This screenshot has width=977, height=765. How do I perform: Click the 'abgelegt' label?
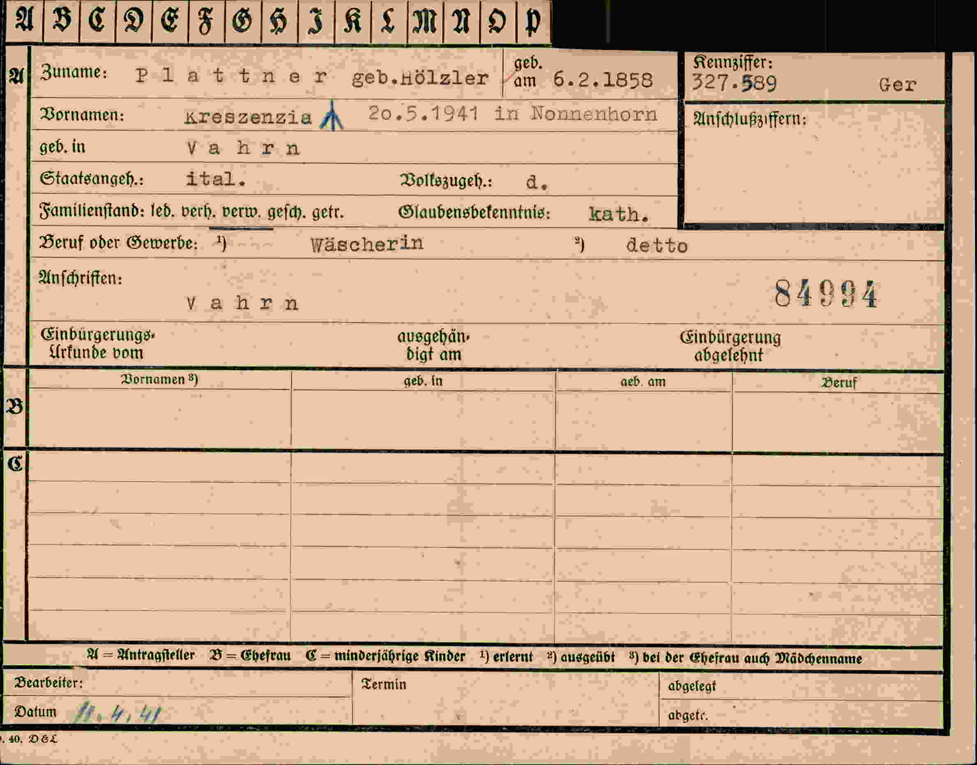(x=692, y=686)
